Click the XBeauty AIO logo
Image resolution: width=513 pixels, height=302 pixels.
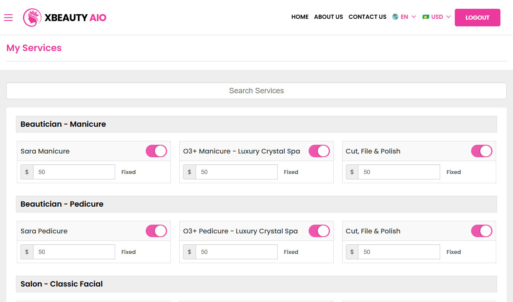coord(64,18)
